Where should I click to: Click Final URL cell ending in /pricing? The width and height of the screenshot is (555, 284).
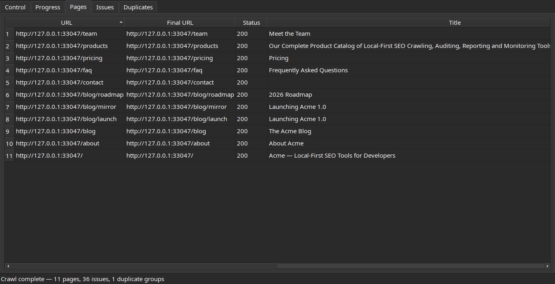(180, 58)
